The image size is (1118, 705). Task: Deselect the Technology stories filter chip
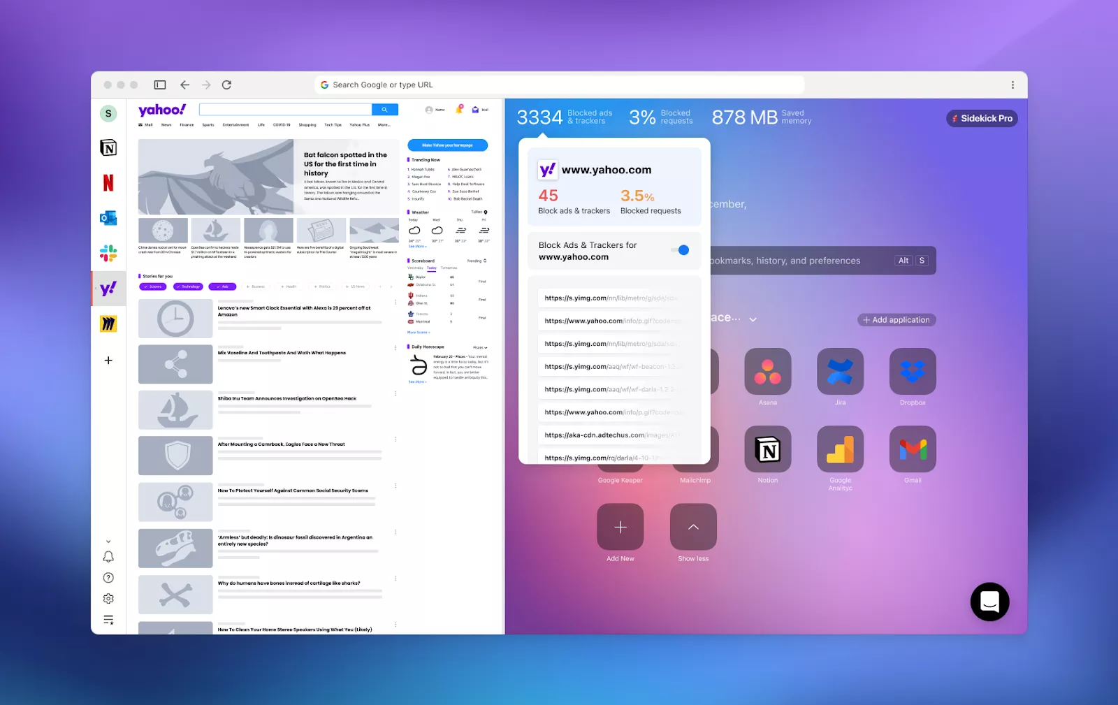pos(188,286)
